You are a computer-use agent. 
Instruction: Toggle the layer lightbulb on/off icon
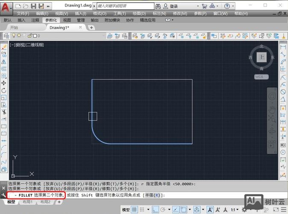13,36
